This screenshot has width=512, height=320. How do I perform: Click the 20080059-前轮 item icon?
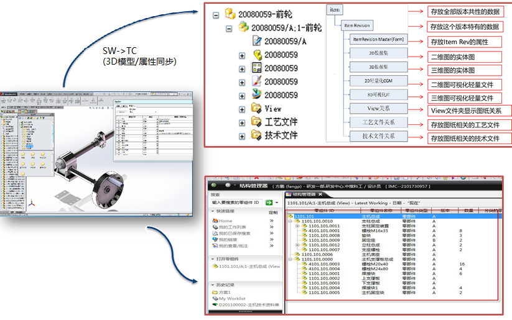(230, 14)
